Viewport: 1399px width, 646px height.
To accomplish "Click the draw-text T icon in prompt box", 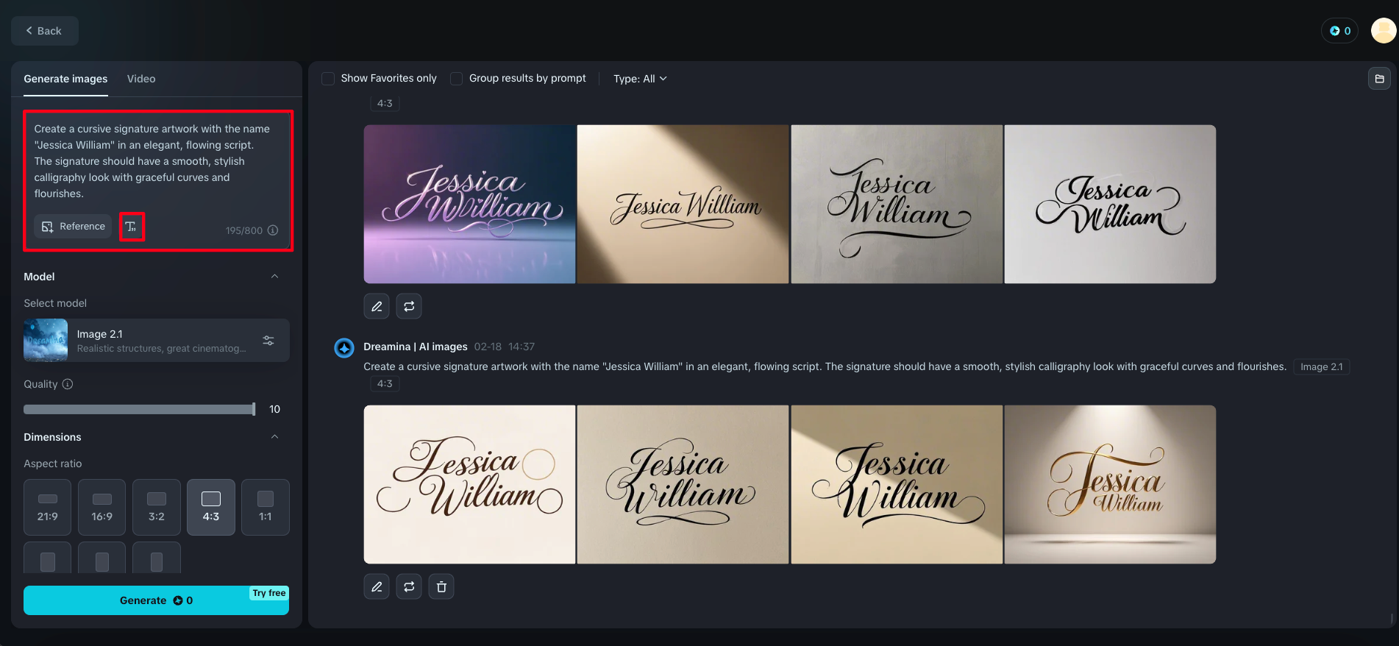I will [132, 227].
